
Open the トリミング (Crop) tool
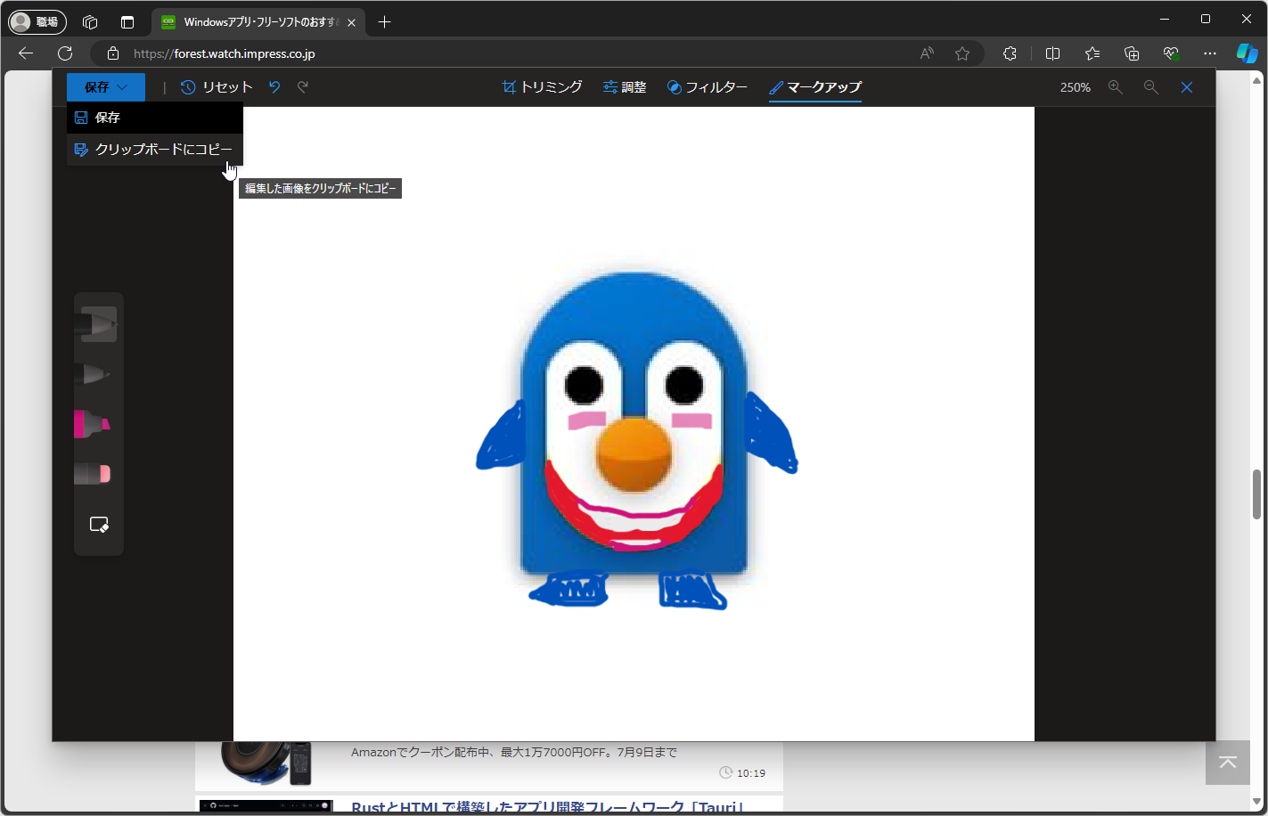(x=541, y=86)
